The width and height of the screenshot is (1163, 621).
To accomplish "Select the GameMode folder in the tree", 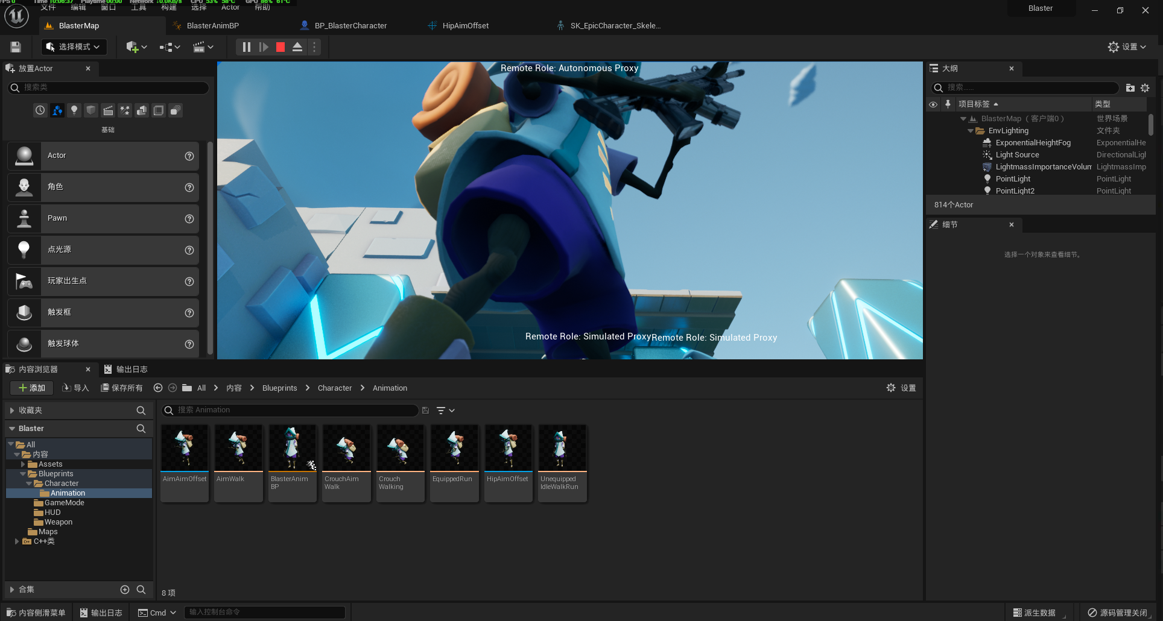I will (x=64, y=503).
